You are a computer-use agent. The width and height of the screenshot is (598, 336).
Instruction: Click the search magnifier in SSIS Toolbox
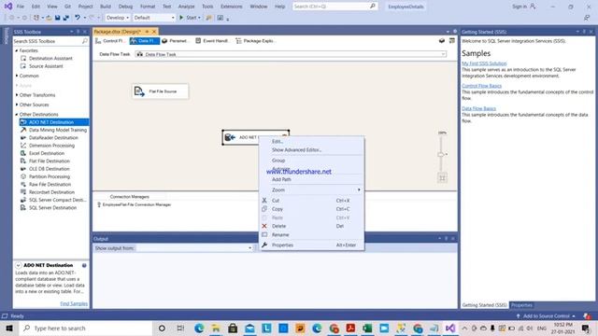(85, 41)
